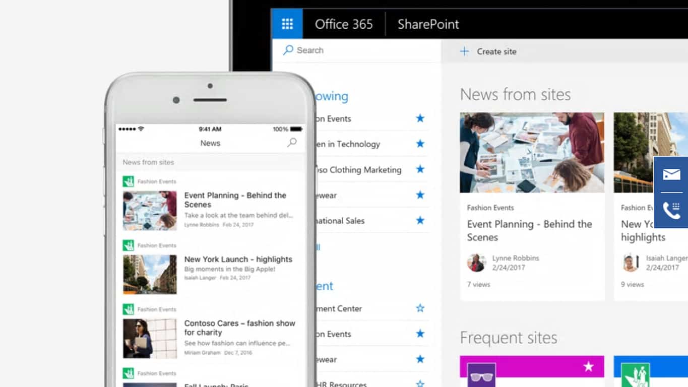Tap the phone Wi-Fi signal indicator
The height and width of the screenshot is (387, 688).
pos(141,129)
